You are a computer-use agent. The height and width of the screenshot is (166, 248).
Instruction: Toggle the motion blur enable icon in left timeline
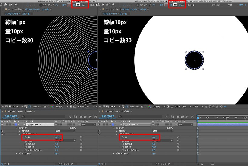[90, 117]
